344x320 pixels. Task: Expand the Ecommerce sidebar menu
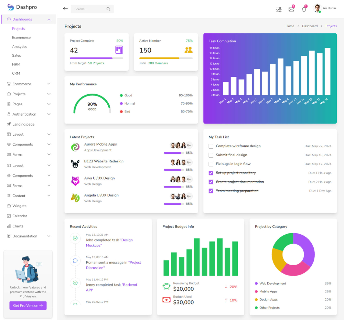(21, 84)
